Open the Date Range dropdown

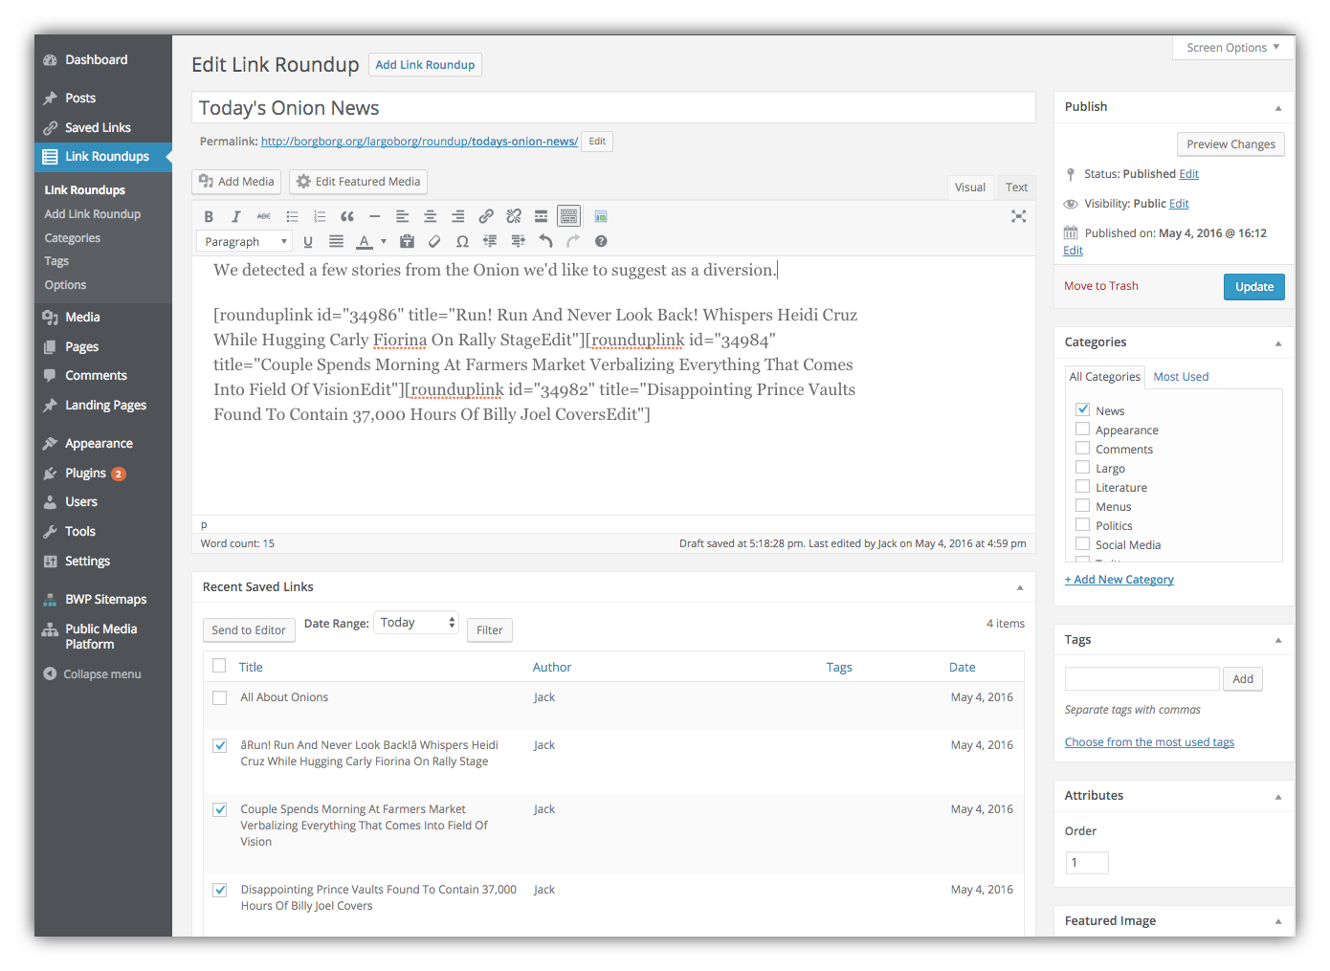[416, 623]
